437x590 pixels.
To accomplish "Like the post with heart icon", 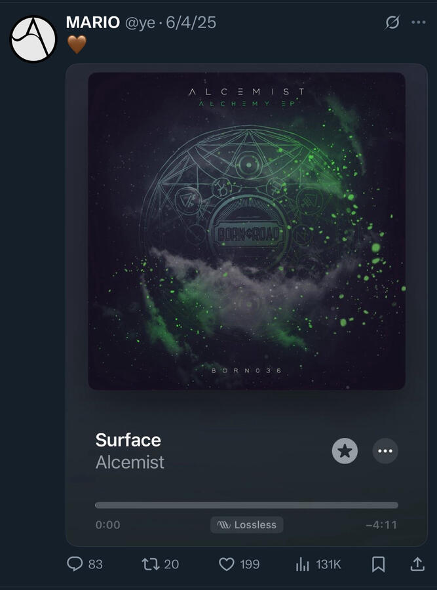I will click(x=227, y=564).
